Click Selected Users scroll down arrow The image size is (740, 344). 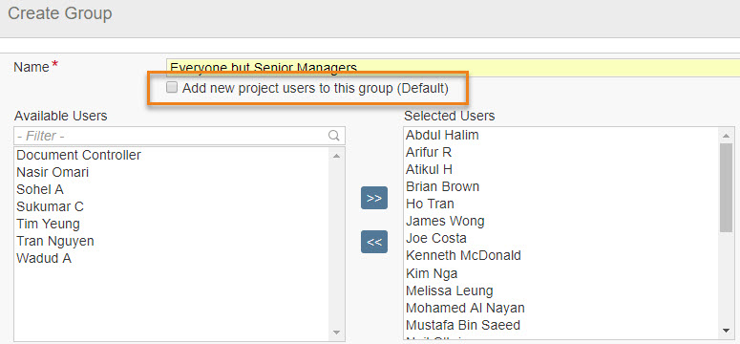tap(727, 331)
